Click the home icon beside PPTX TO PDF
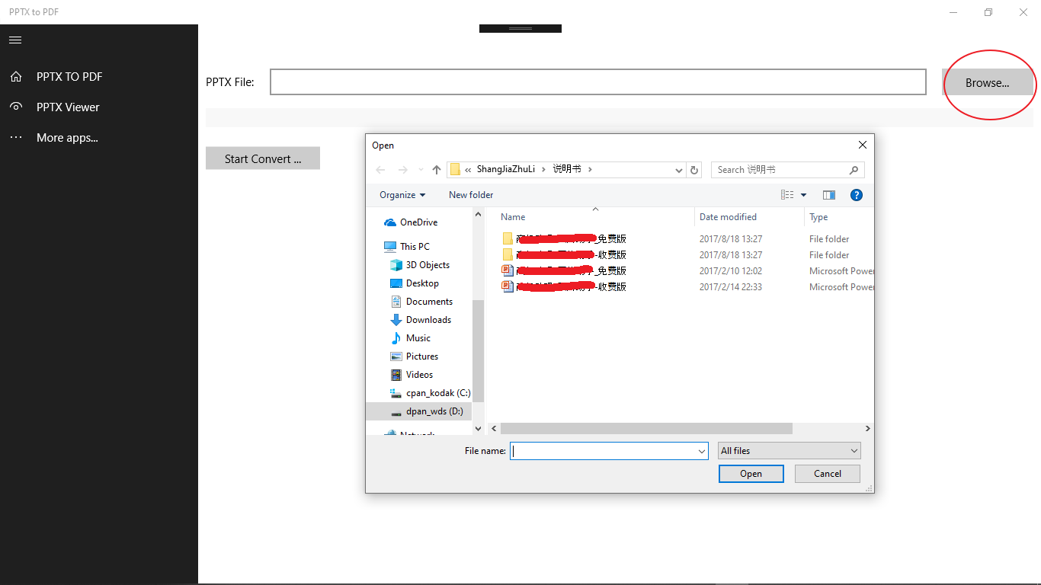This screenshot has width=1041, height=585. coord(15,77)
